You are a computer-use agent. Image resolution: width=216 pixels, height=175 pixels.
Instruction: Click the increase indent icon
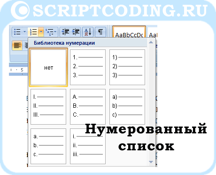tap(76, 32)
